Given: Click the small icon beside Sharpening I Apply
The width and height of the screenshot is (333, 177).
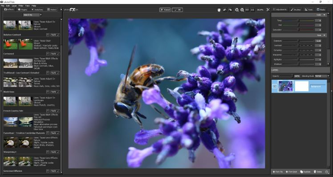Looking at the screenshot, I should pos(48,152).
